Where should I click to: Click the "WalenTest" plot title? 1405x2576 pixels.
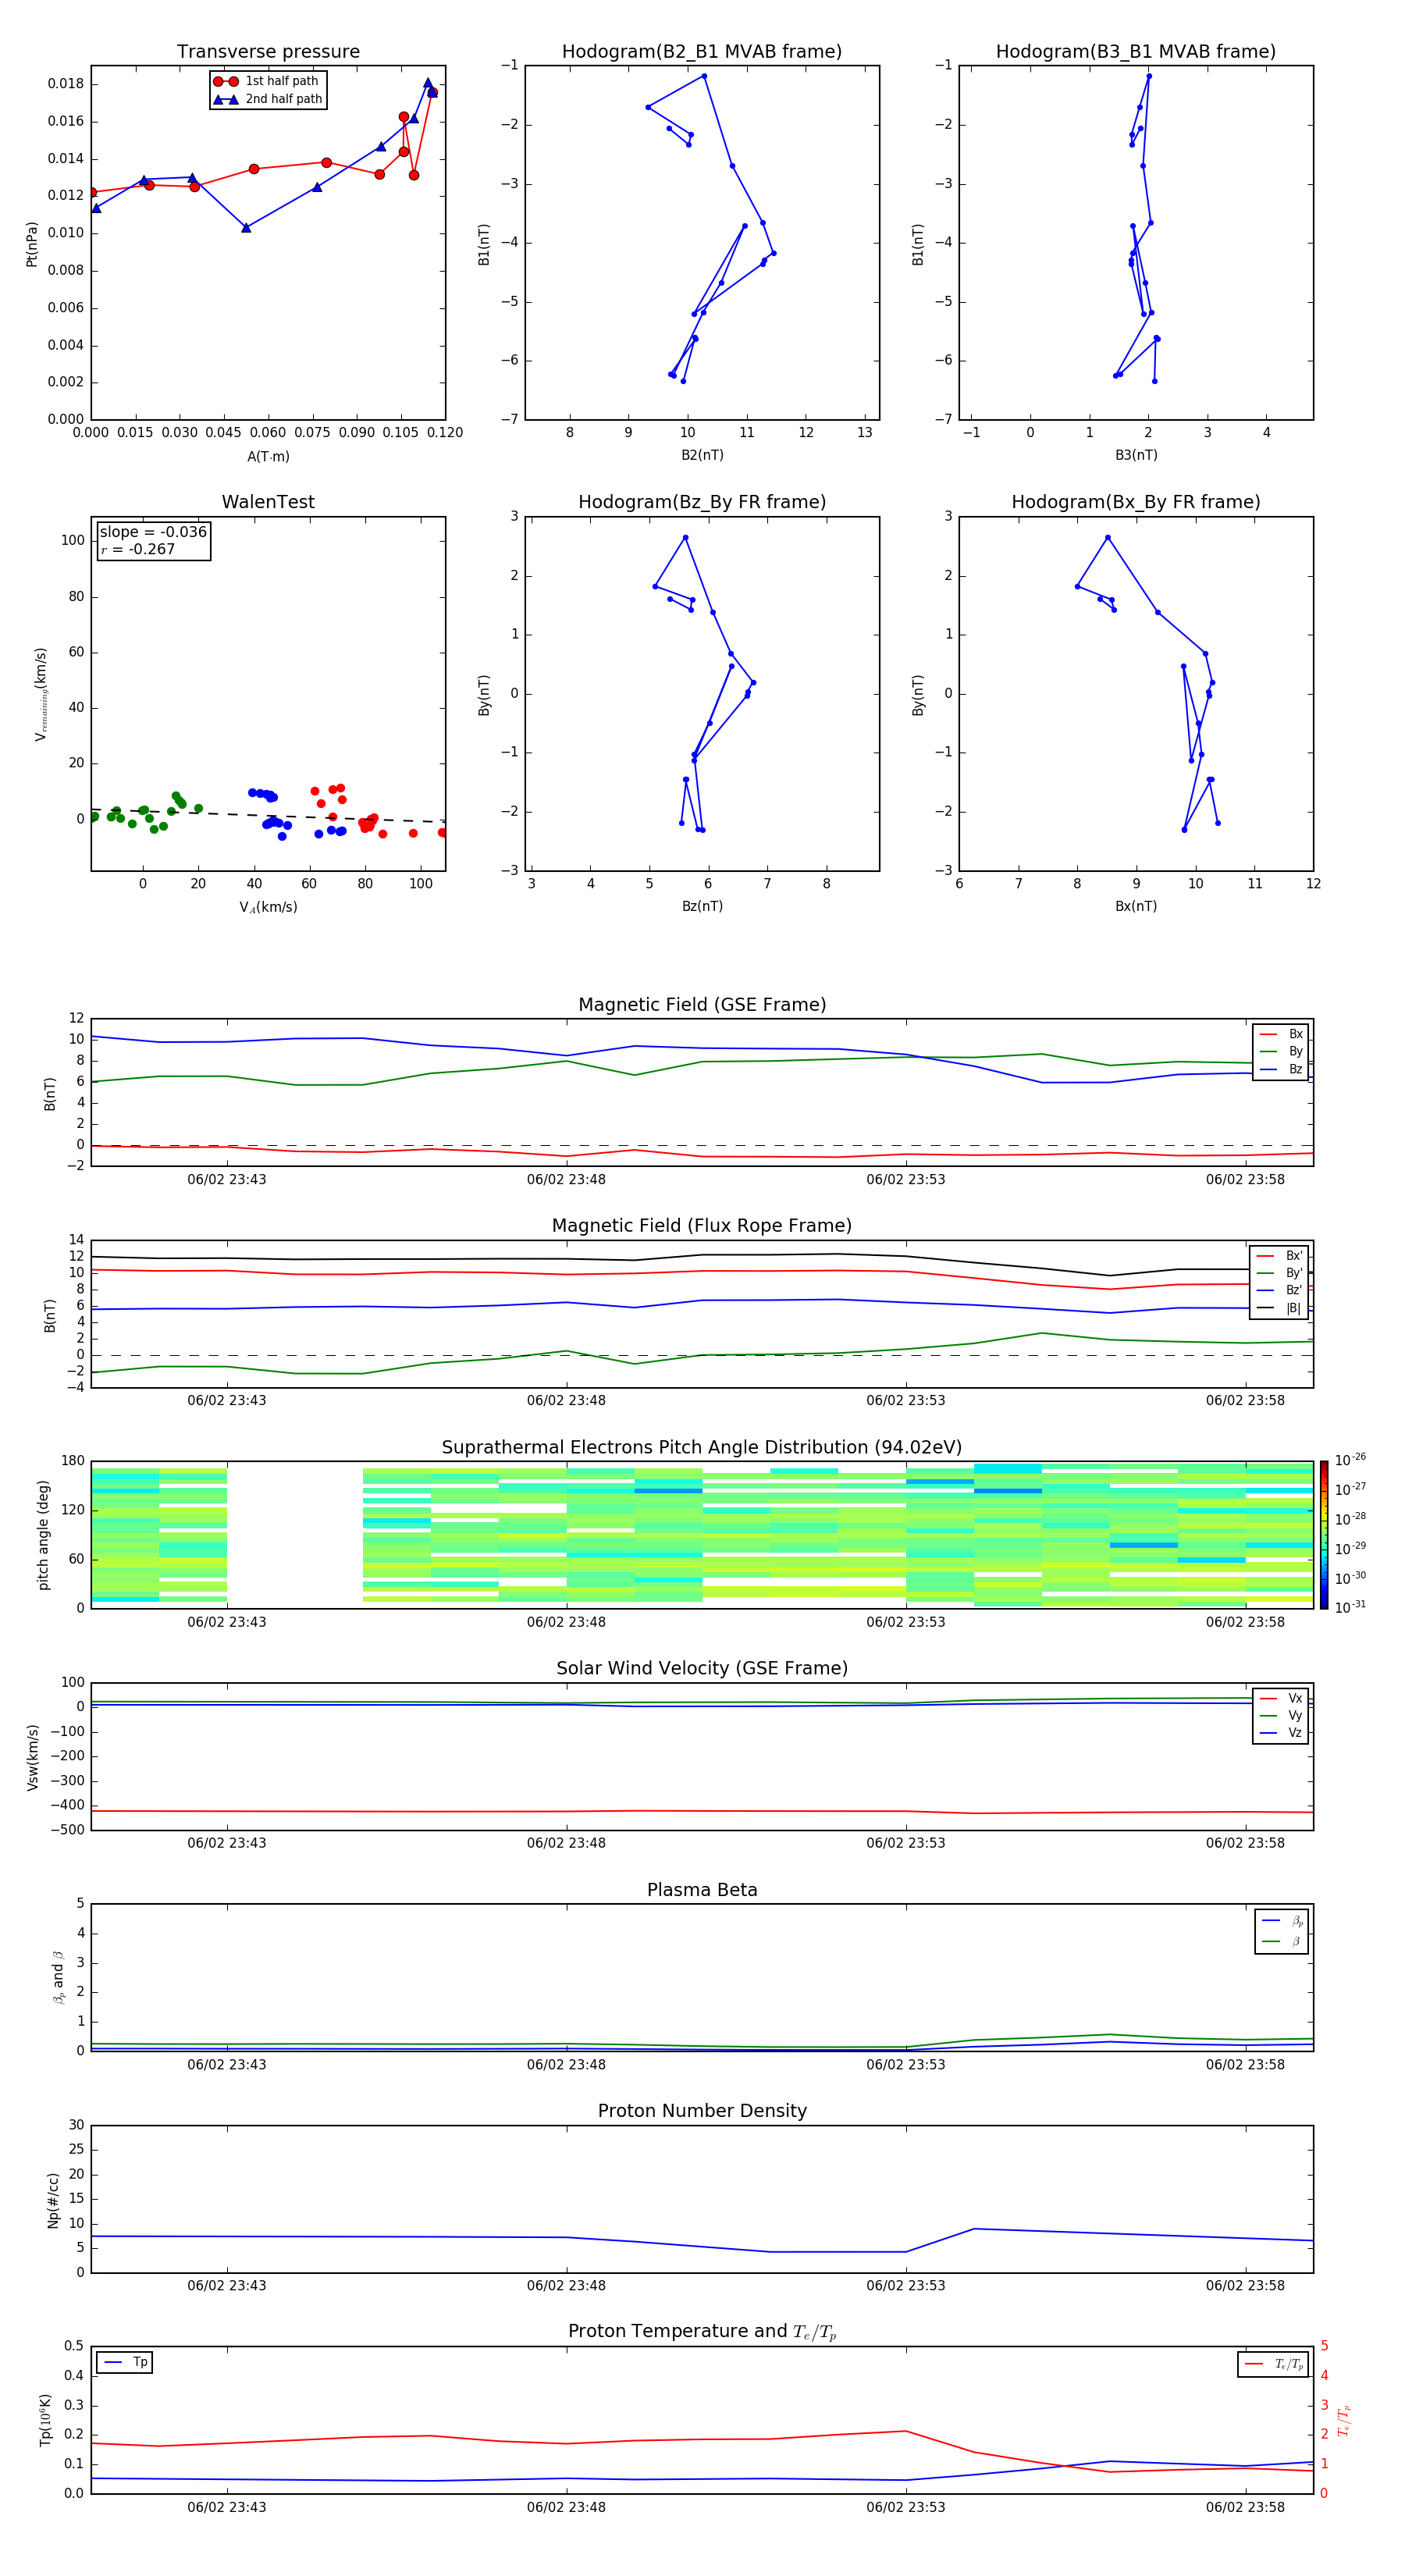(x=268, y=502)
